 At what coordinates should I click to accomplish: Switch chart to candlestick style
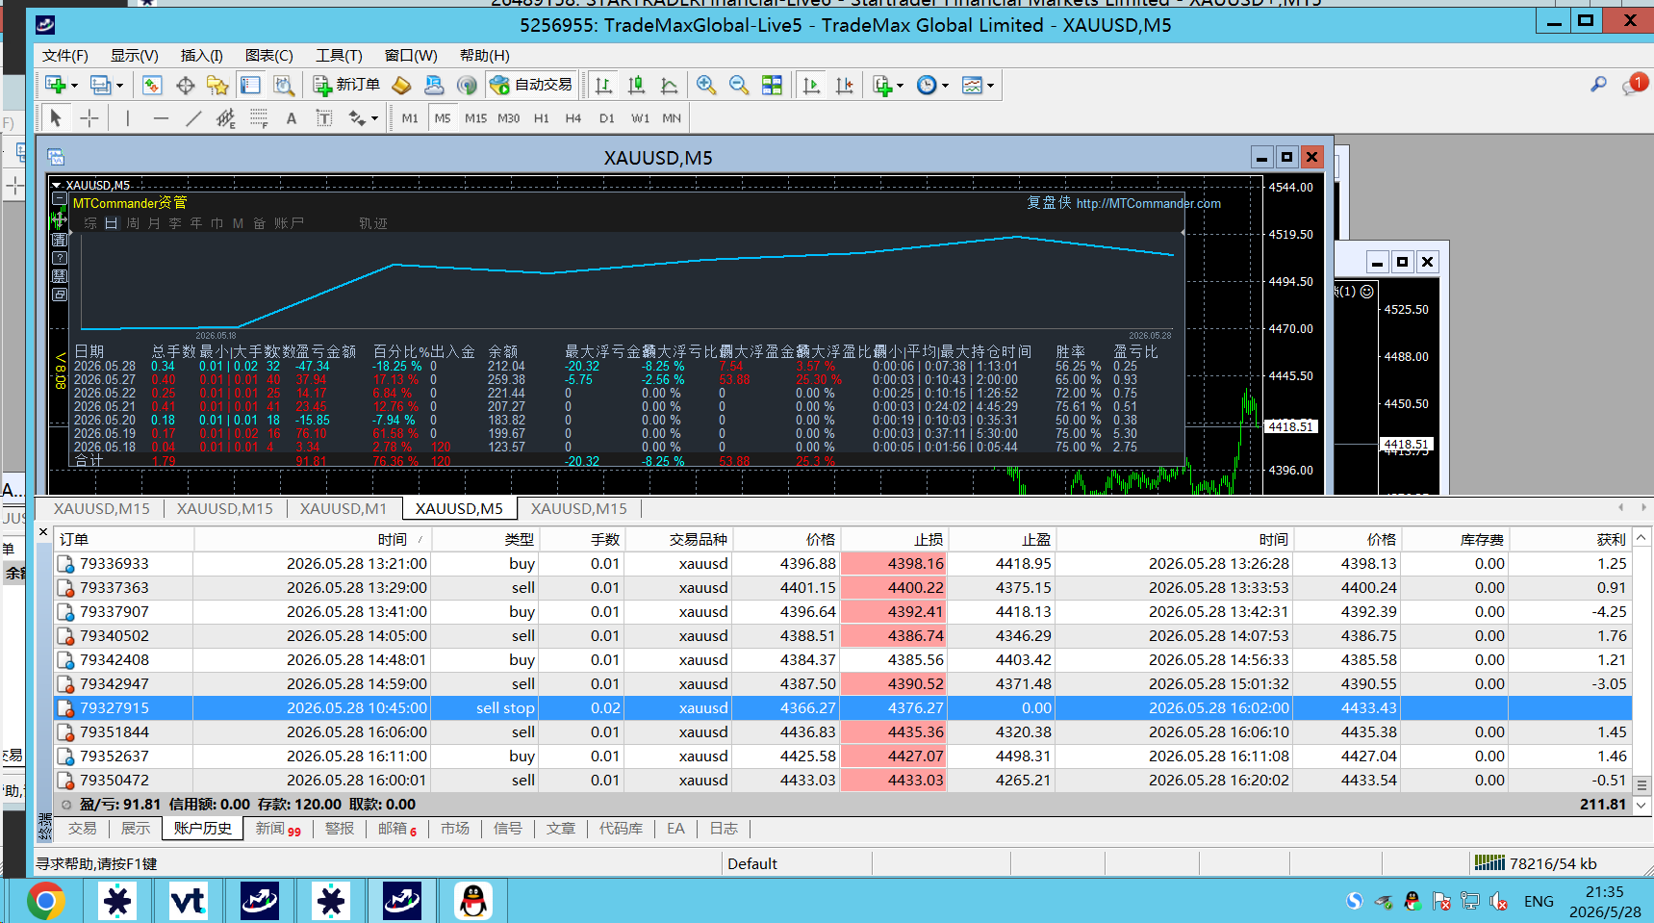(x=636, y=85)
